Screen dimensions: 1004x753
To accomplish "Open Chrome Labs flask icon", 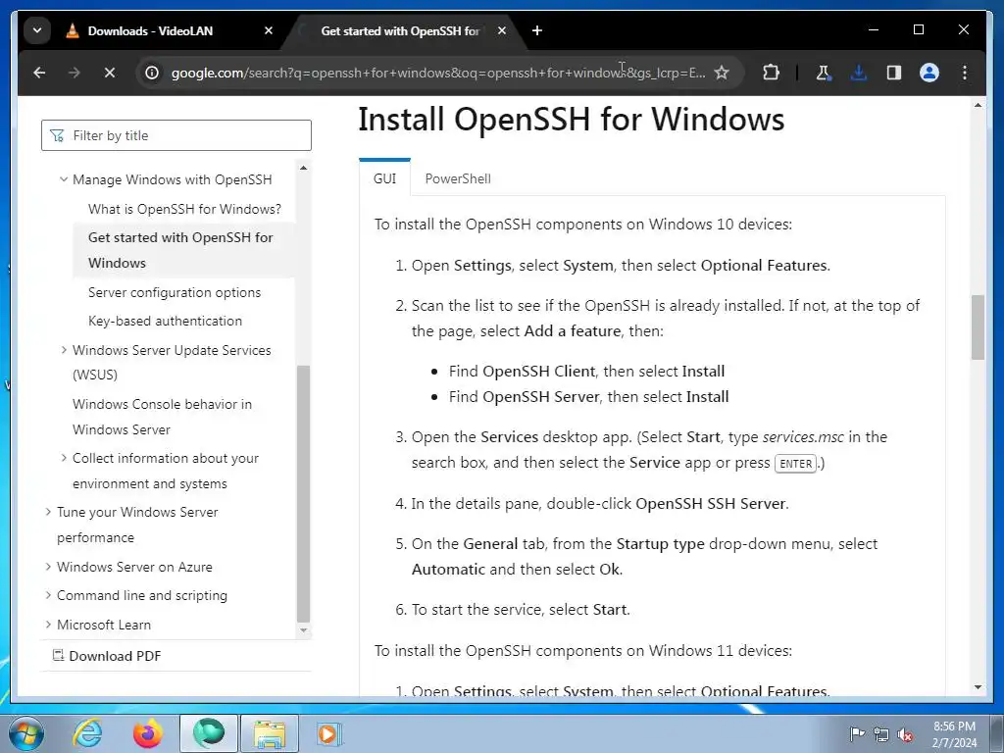I will click(x=824, y=73).
